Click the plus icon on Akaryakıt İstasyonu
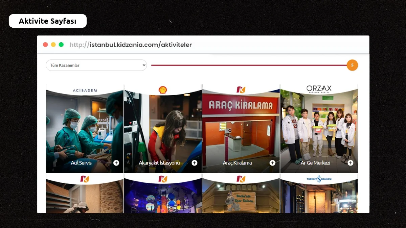The width and height of the screenshot is (406, 228). (x=195, y=163)
